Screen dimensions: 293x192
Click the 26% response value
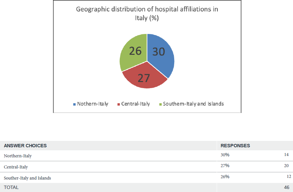tap(225, 177)
